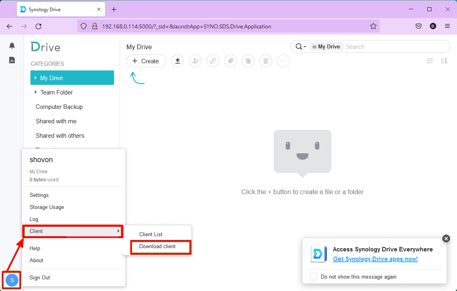Open the sort order icon
This screenshot has height=291, width=457.
click(x=444, y=61)
